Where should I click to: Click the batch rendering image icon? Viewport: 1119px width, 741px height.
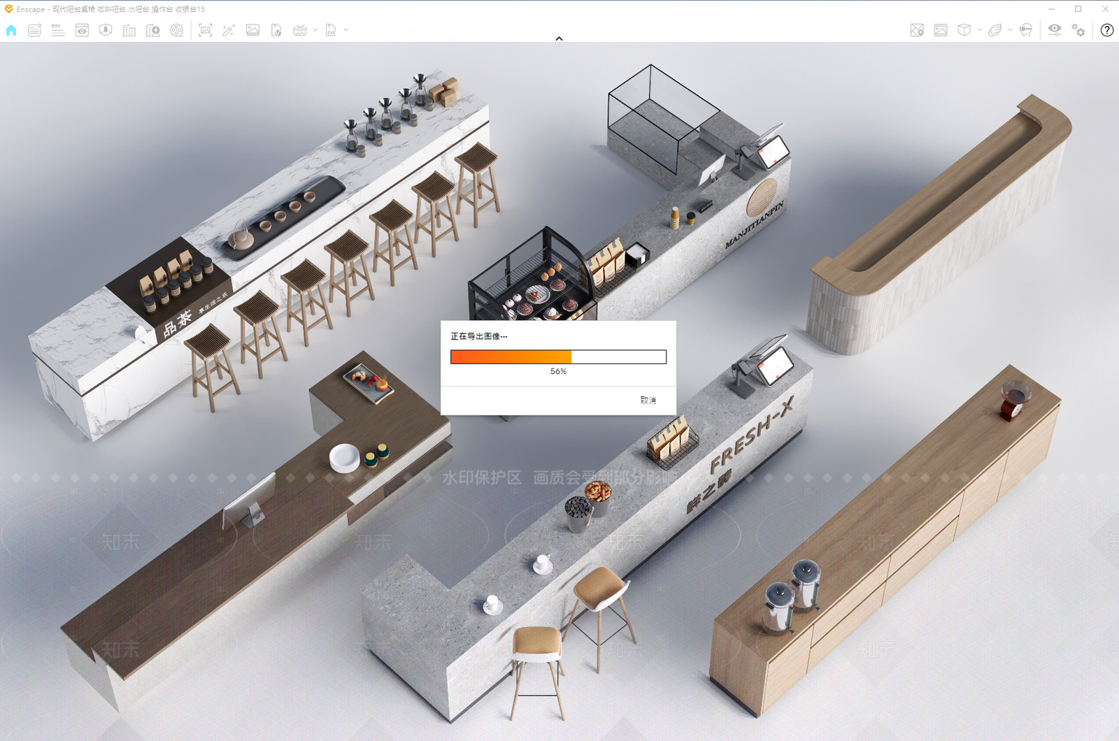point(252,30)
